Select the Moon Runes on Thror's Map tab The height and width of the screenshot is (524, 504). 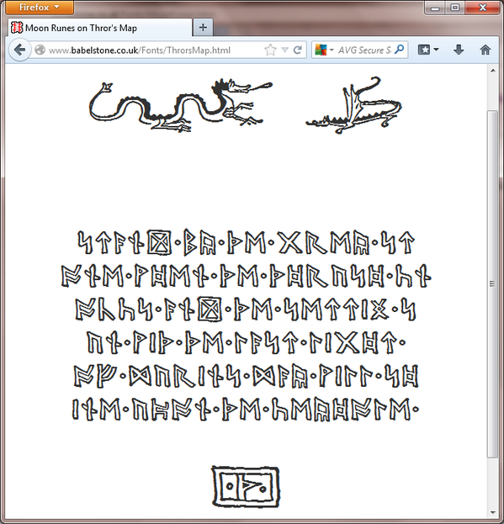100,28
